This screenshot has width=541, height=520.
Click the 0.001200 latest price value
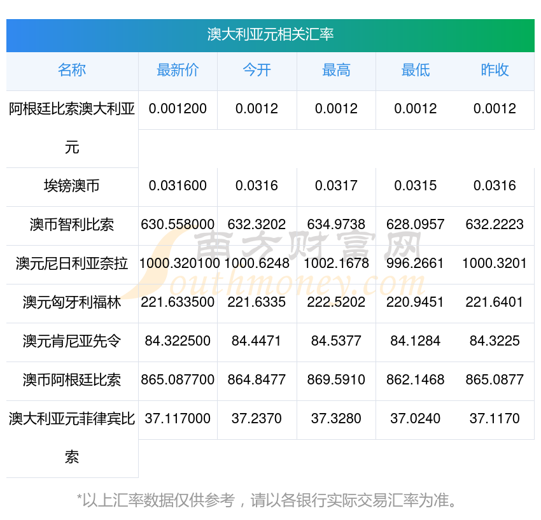click(178, 109)
